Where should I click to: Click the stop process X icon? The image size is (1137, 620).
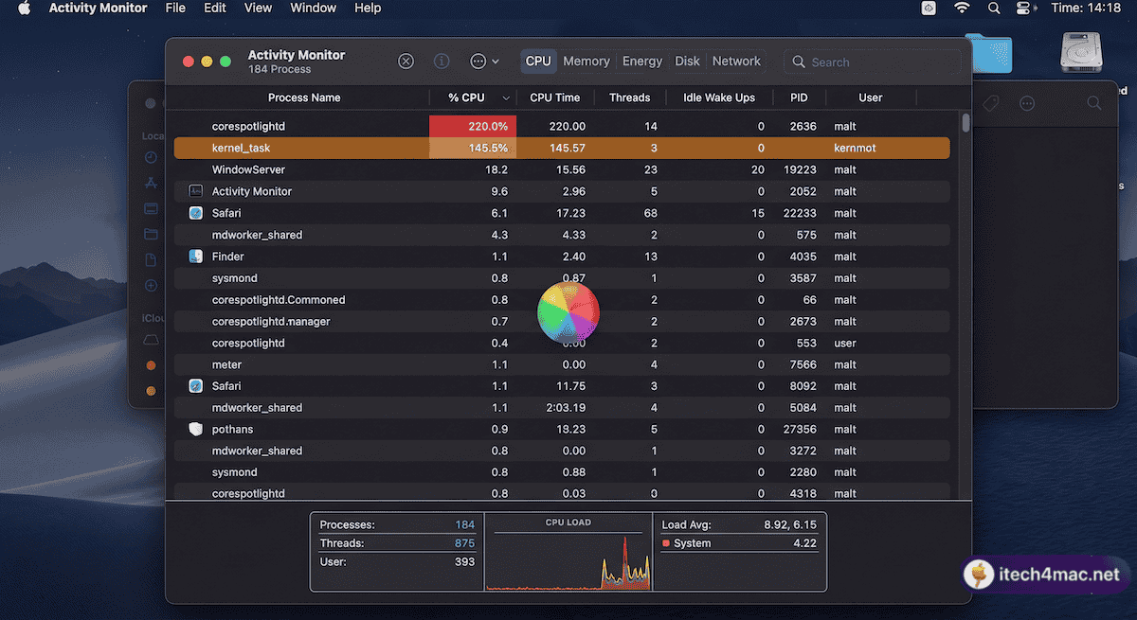click(x=406, y=62)
